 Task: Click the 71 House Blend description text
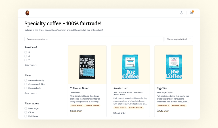coord(85,99)
